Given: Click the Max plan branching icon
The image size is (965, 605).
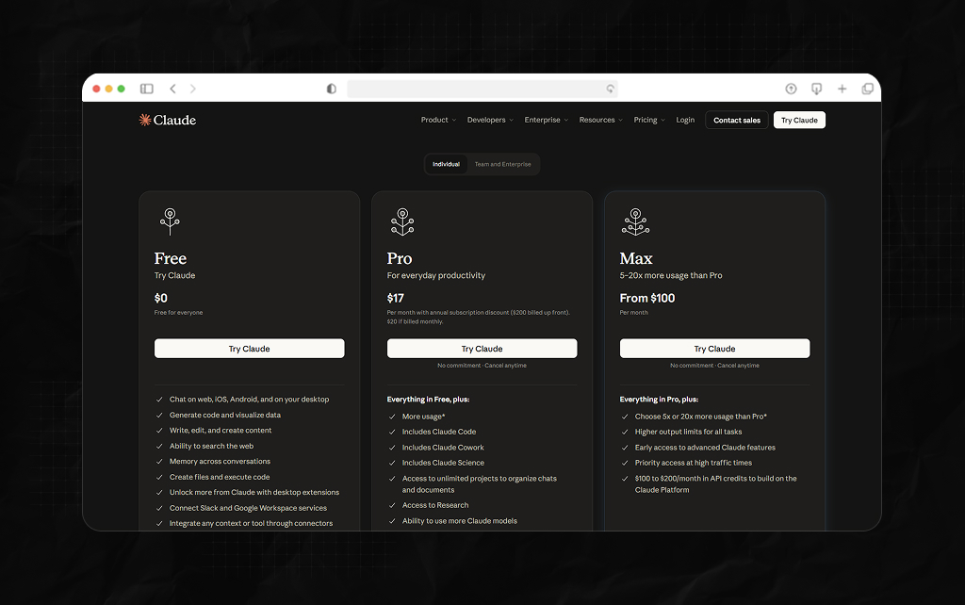Looking at the screenshot, I should point(635,221).
